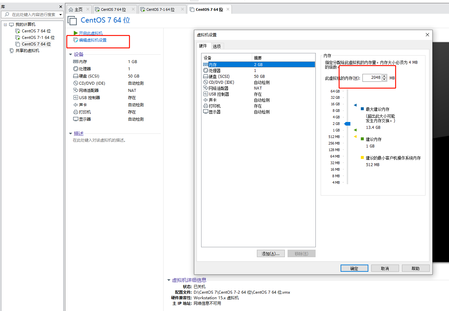This screenshot has width=449, height=311.
Task: Click the home icon on the 主页 tab
Action: 71,9
